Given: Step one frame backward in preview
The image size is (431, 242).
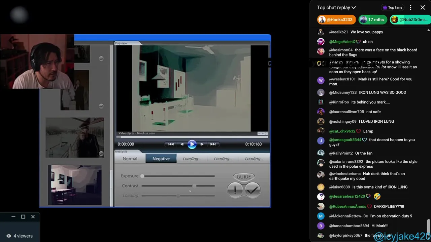Looking at the screenshot, I should tap(182, 144).
